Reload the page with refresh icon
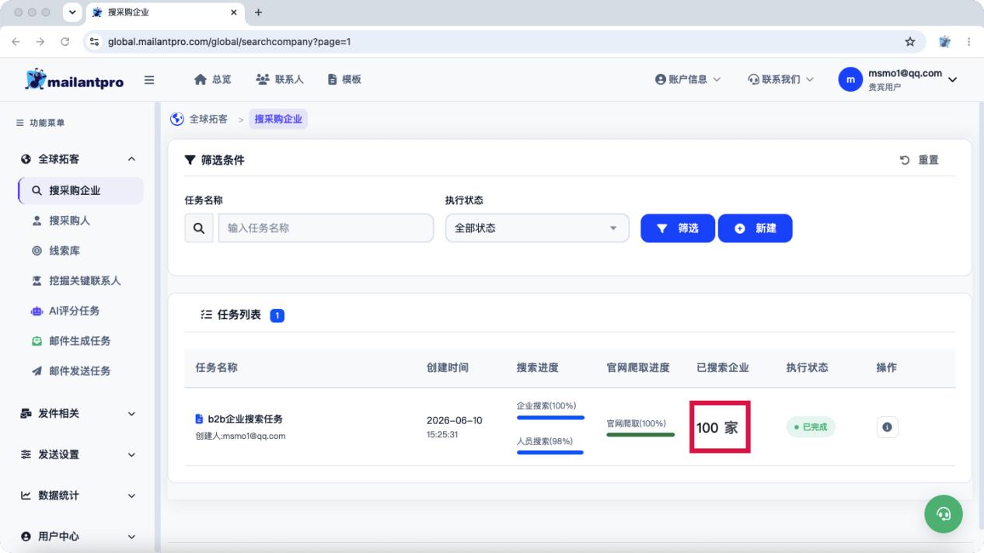The height and width of the screenshot is (553, 984). 65,42
